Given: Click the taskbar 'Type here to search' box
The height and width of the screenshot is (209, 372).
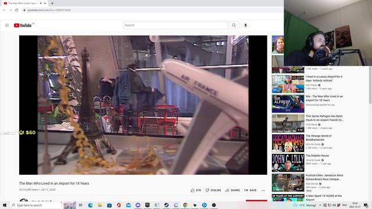Looking at the screenshot, I should pyautogui.click(x=36, y=205).
